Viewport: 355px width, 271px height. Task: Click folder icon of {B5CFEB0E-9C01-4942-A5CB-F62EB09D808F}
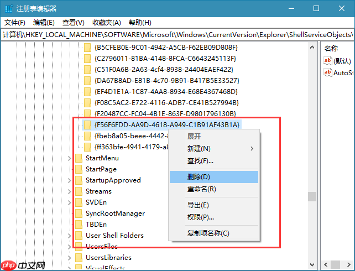coord(87,48)
